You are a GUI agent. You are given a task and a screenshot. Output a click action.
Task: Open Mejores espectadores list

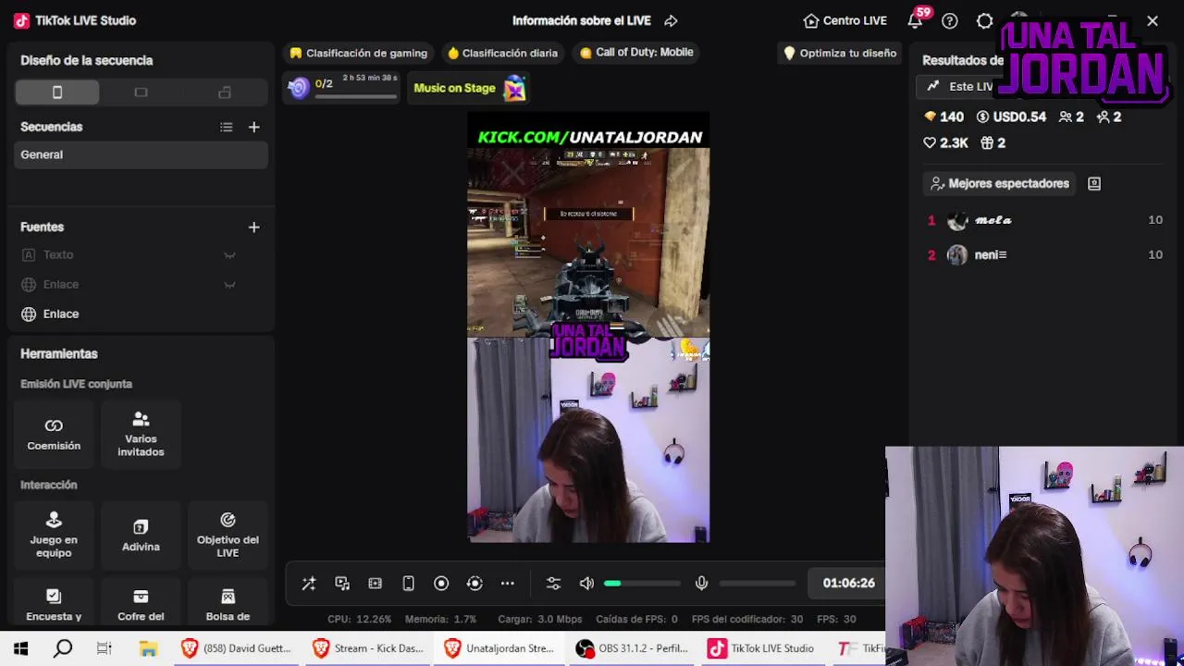pyautogui.click(x=1000, y=183)
